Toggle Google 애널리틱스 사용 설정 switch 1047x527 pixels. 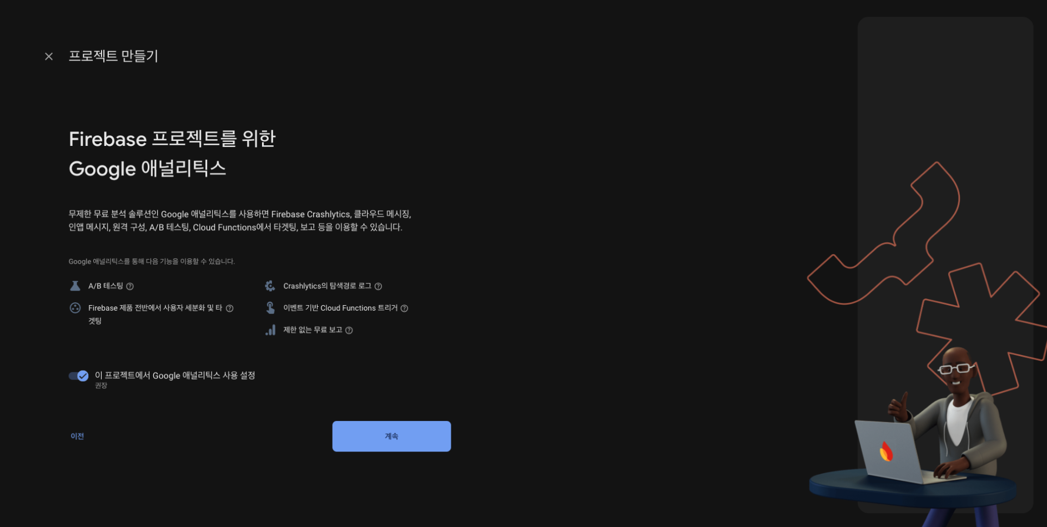point(78,376)
